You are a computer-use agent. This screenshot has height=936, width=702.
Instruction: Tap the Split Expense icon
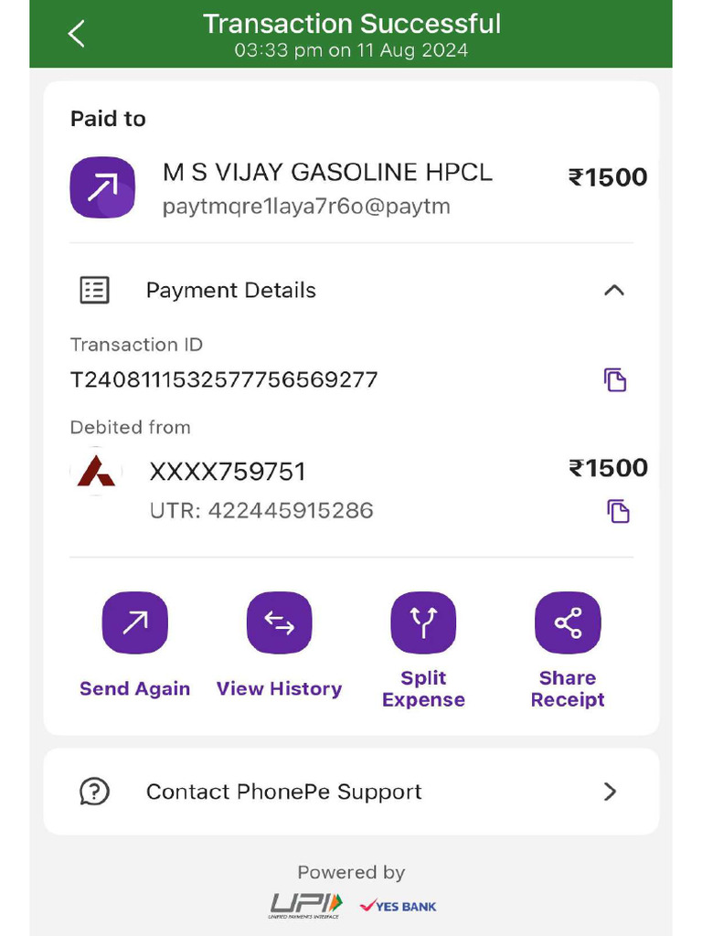point(423,623)
